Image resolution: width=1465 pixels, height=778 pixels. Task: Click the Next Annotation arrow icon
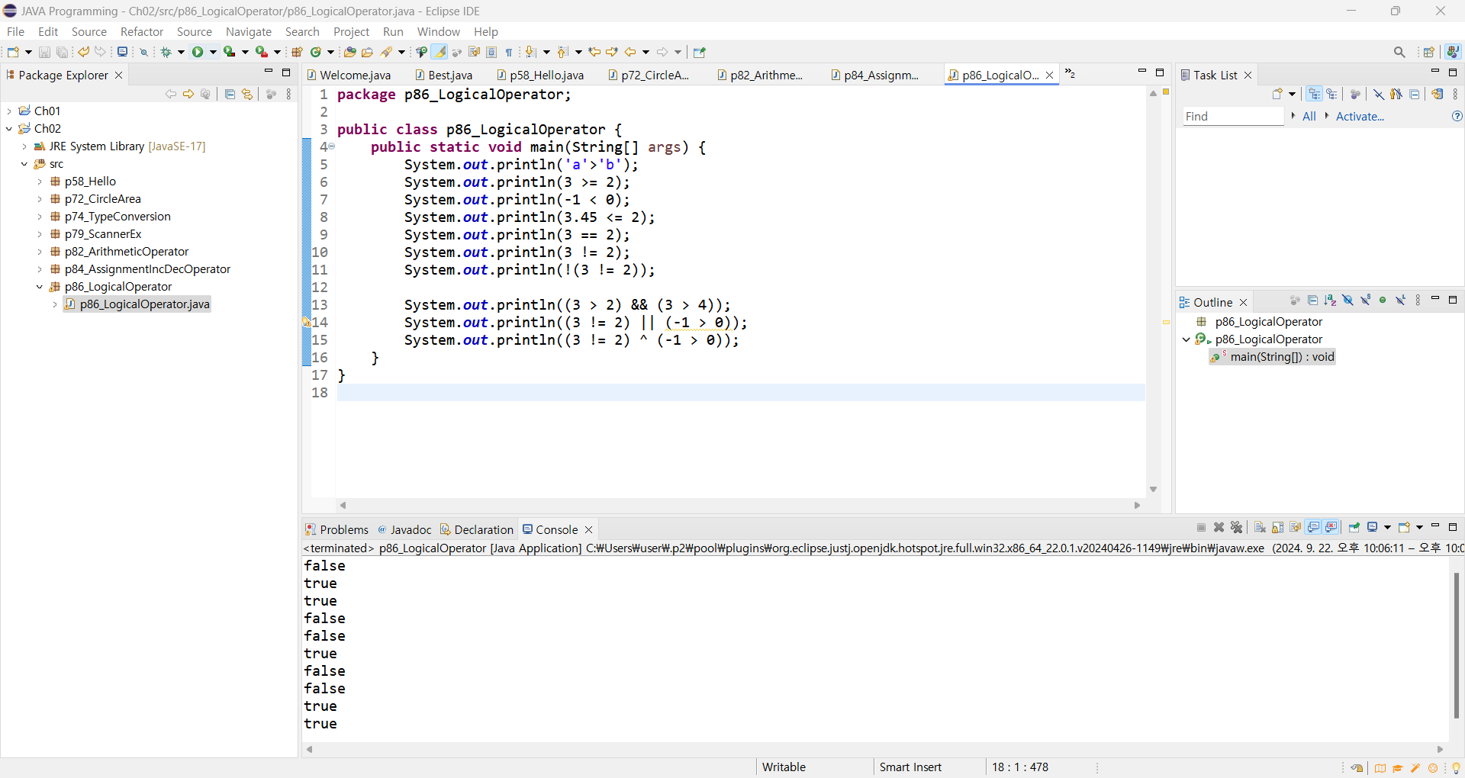(x=531, y=52)
